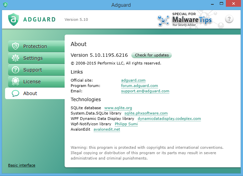243x176 pixels.
Task: Click the Adguard shield logo in header
Action: 13,19
